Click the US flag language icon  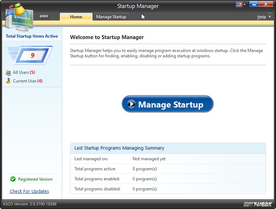[x=239, y=4]
